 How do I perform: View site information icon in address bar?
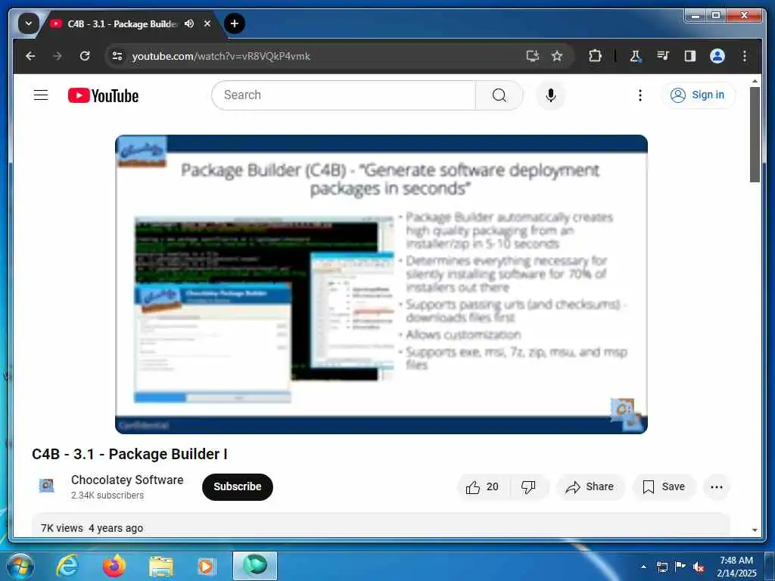117,56
